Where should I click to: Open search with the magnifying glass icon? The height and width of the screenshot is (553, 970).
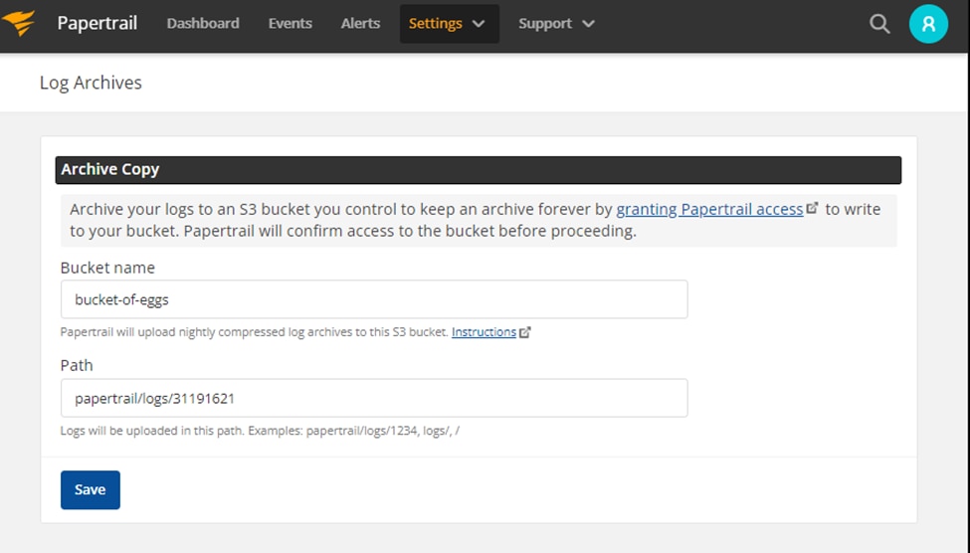[879, 24]
